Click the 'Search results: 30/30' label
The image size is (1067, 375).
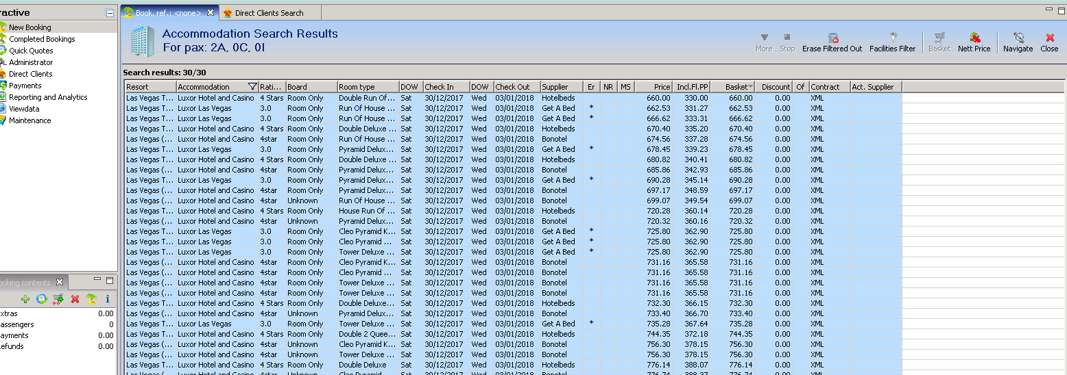[x=164, y=72]
